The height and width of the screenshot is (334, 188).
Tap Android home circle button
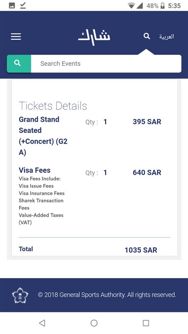[94, 323]
